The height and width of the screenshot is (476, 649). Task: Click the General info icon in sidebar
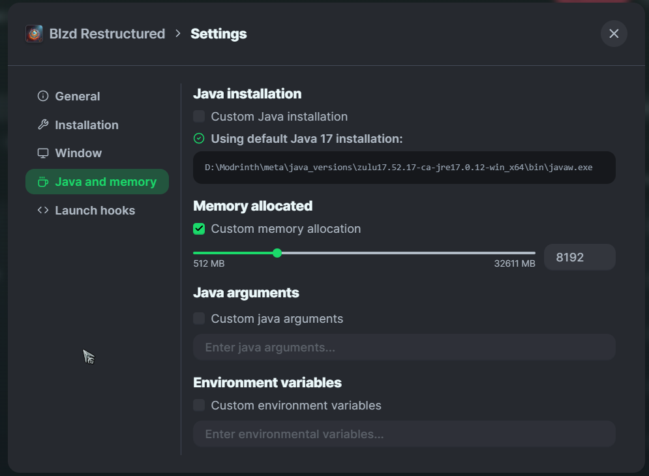[x=43, y=97]
